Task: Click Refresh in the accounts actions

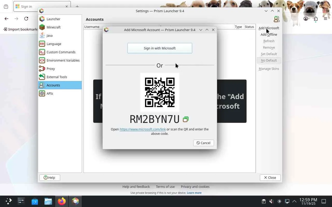Action: coord(269,41)
